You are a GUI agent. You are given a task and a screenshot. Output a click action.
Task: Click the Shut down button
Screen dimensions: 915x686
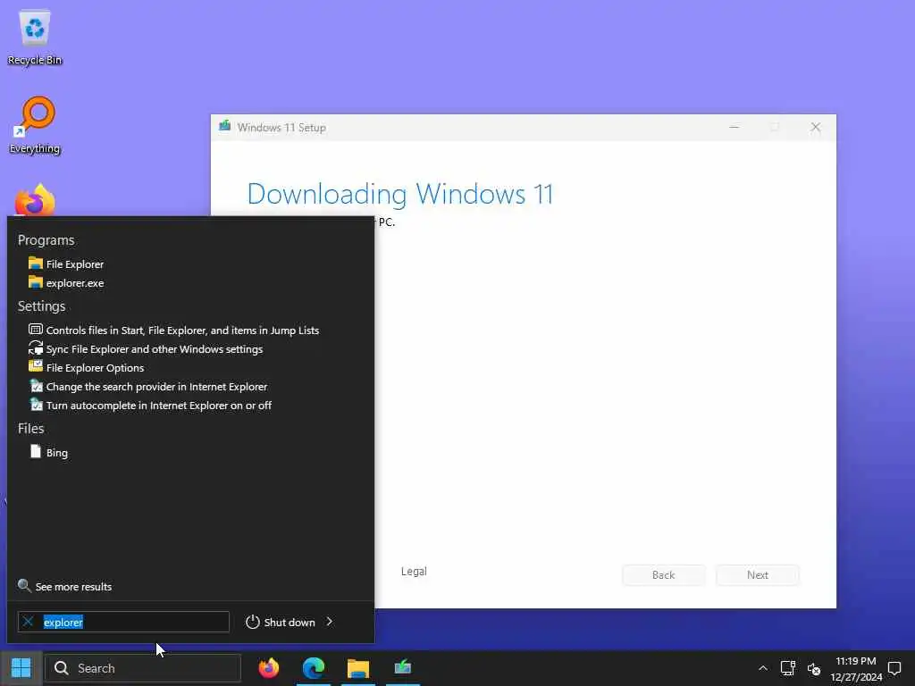pyautogui.click(x=281, y=622)
